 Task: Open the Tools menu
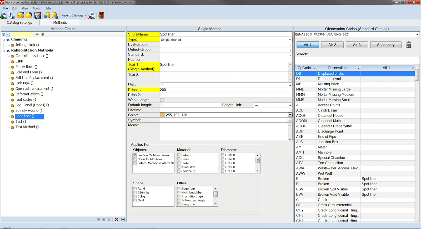(x=36, y=8)
